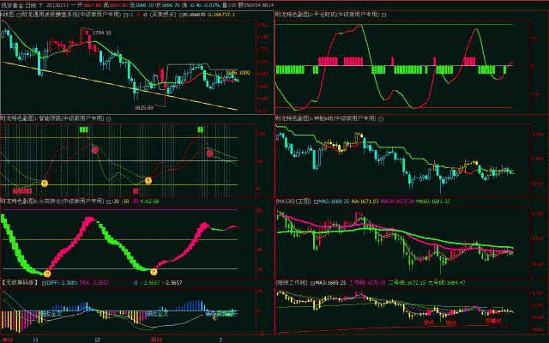Toggle the box icon before MA5 in bottom-right panel
This screenshot has width=549, height=343.
(312, 283)
